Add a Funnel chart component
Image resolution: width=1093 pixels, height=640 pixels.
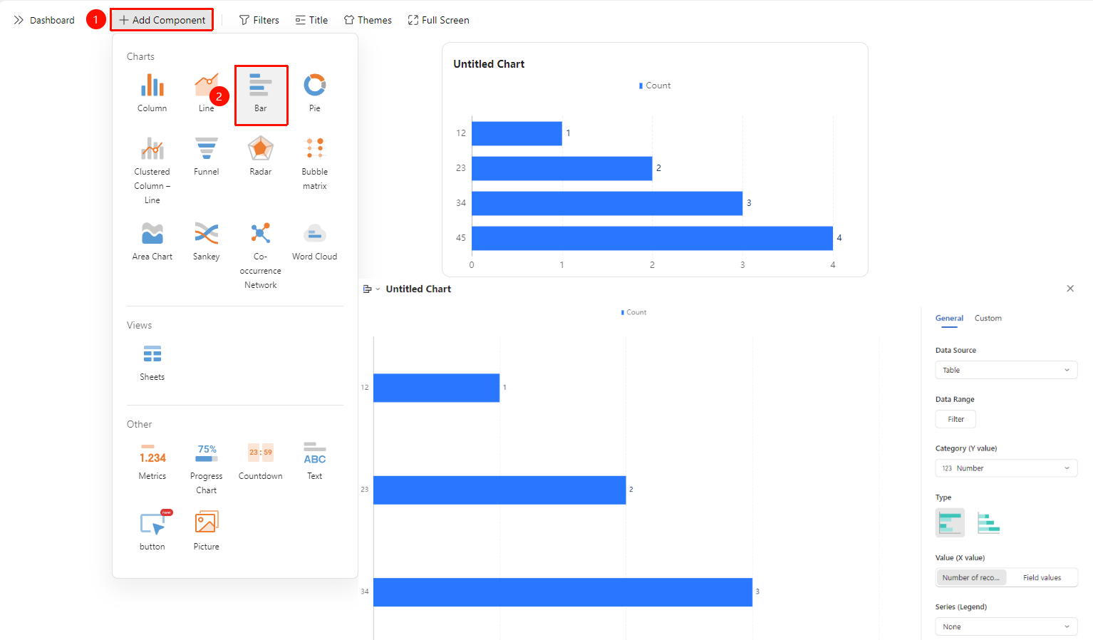point(207,148)
